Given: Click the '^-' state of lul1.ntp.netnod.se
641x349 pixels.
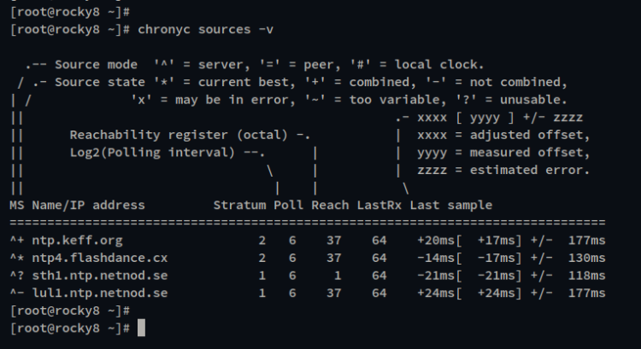Looking at the screenshot, I should [x=17, y=293].
